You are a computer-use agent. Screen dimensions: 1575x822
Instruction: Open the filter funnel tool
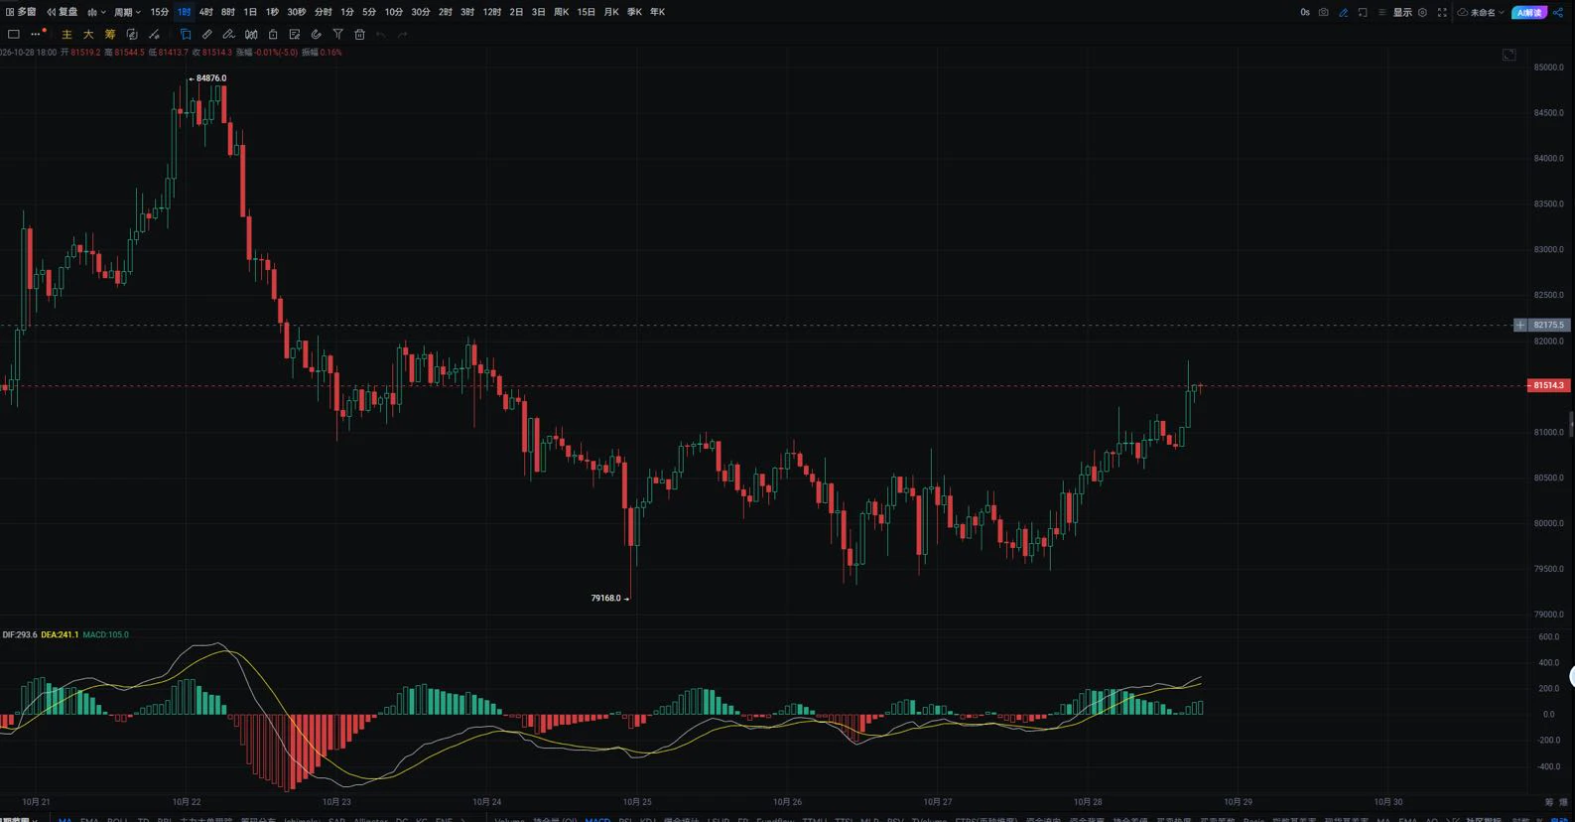[x=337, y=34]
